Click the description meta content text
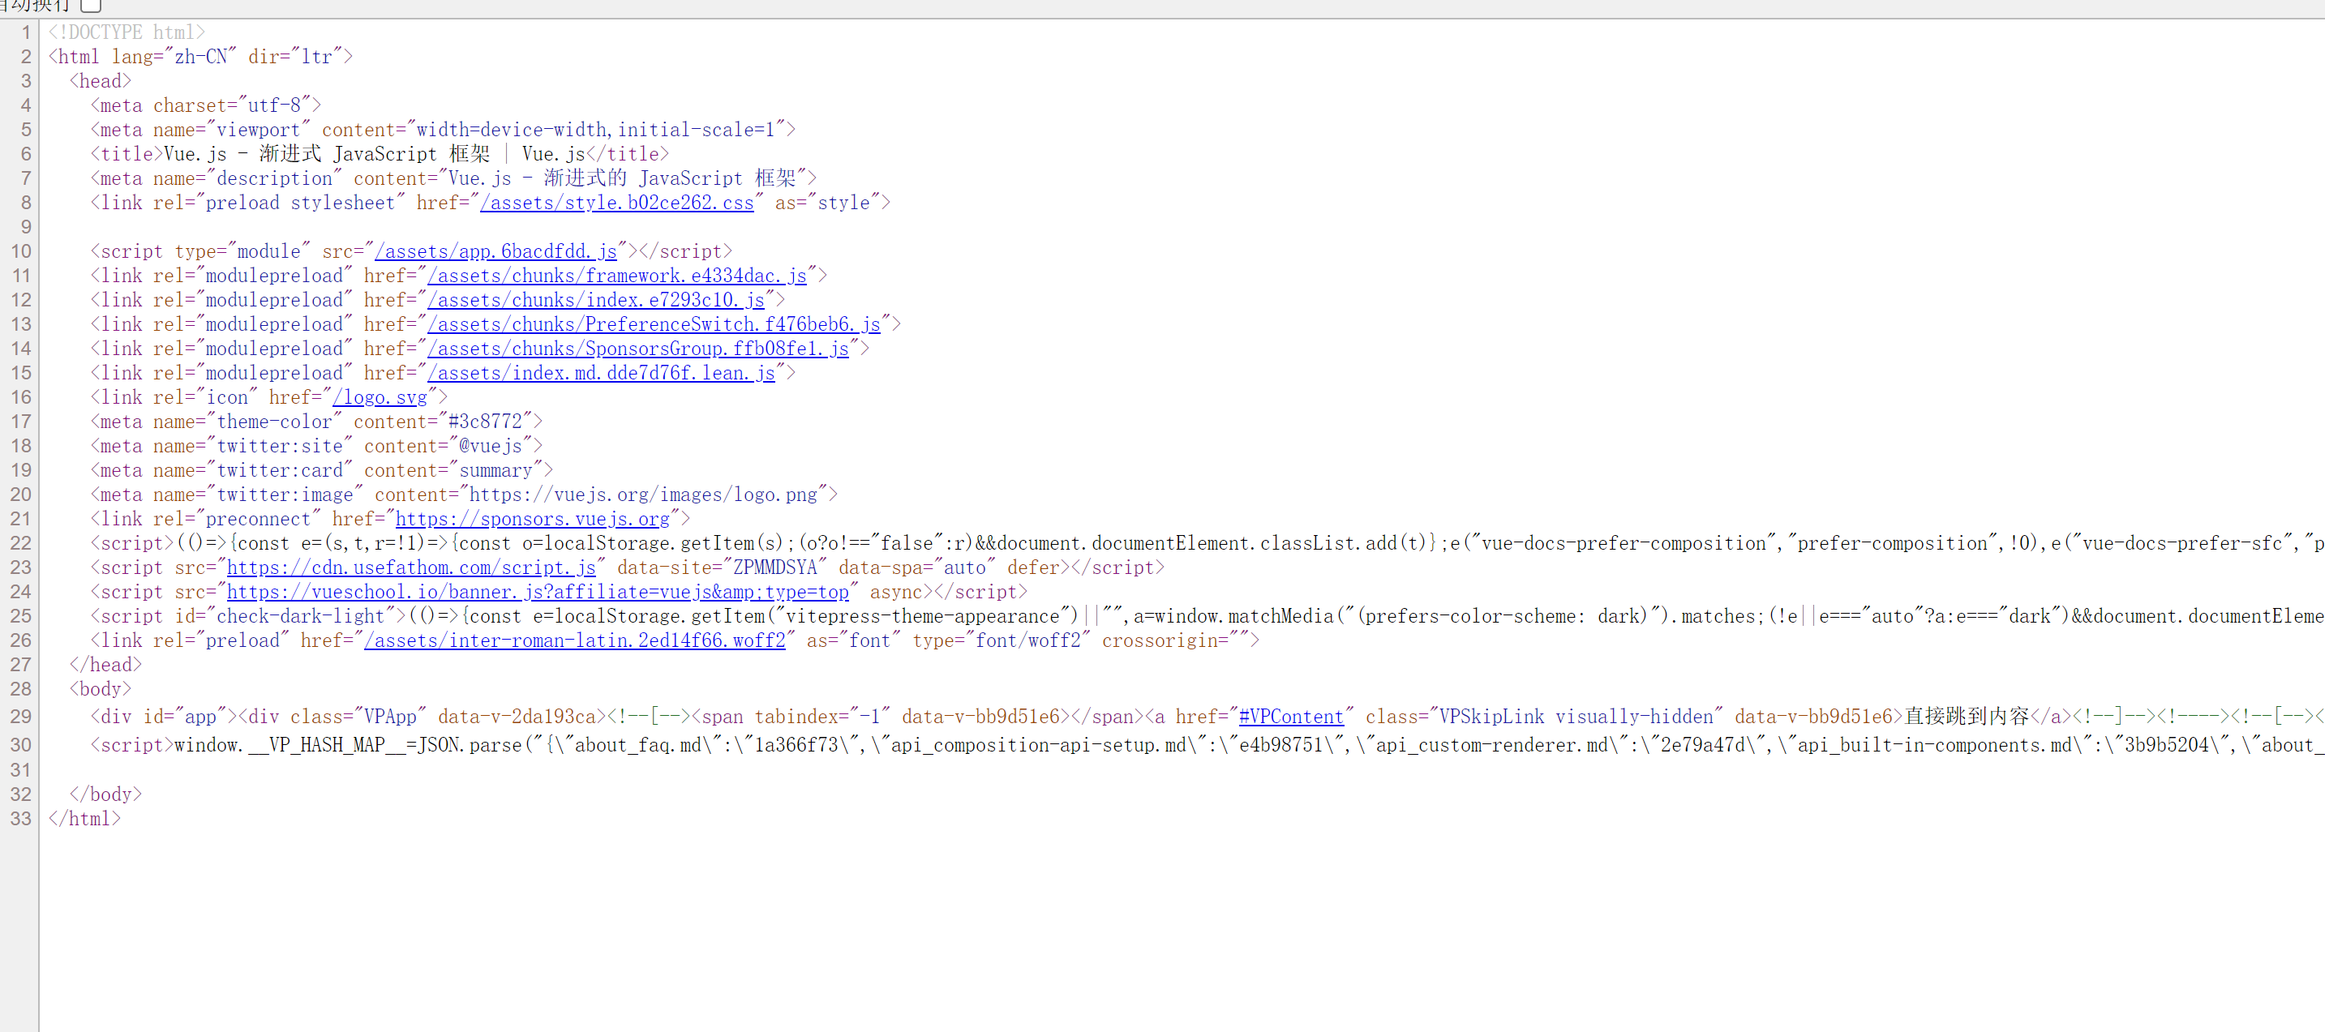 click(622, 178)
